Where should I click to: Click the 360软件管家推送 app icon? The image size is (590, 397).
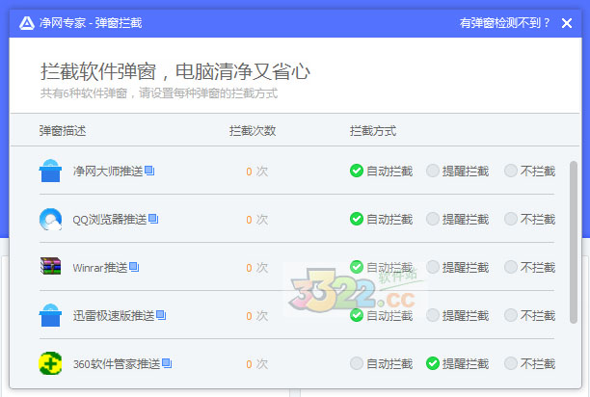point(50,363)
